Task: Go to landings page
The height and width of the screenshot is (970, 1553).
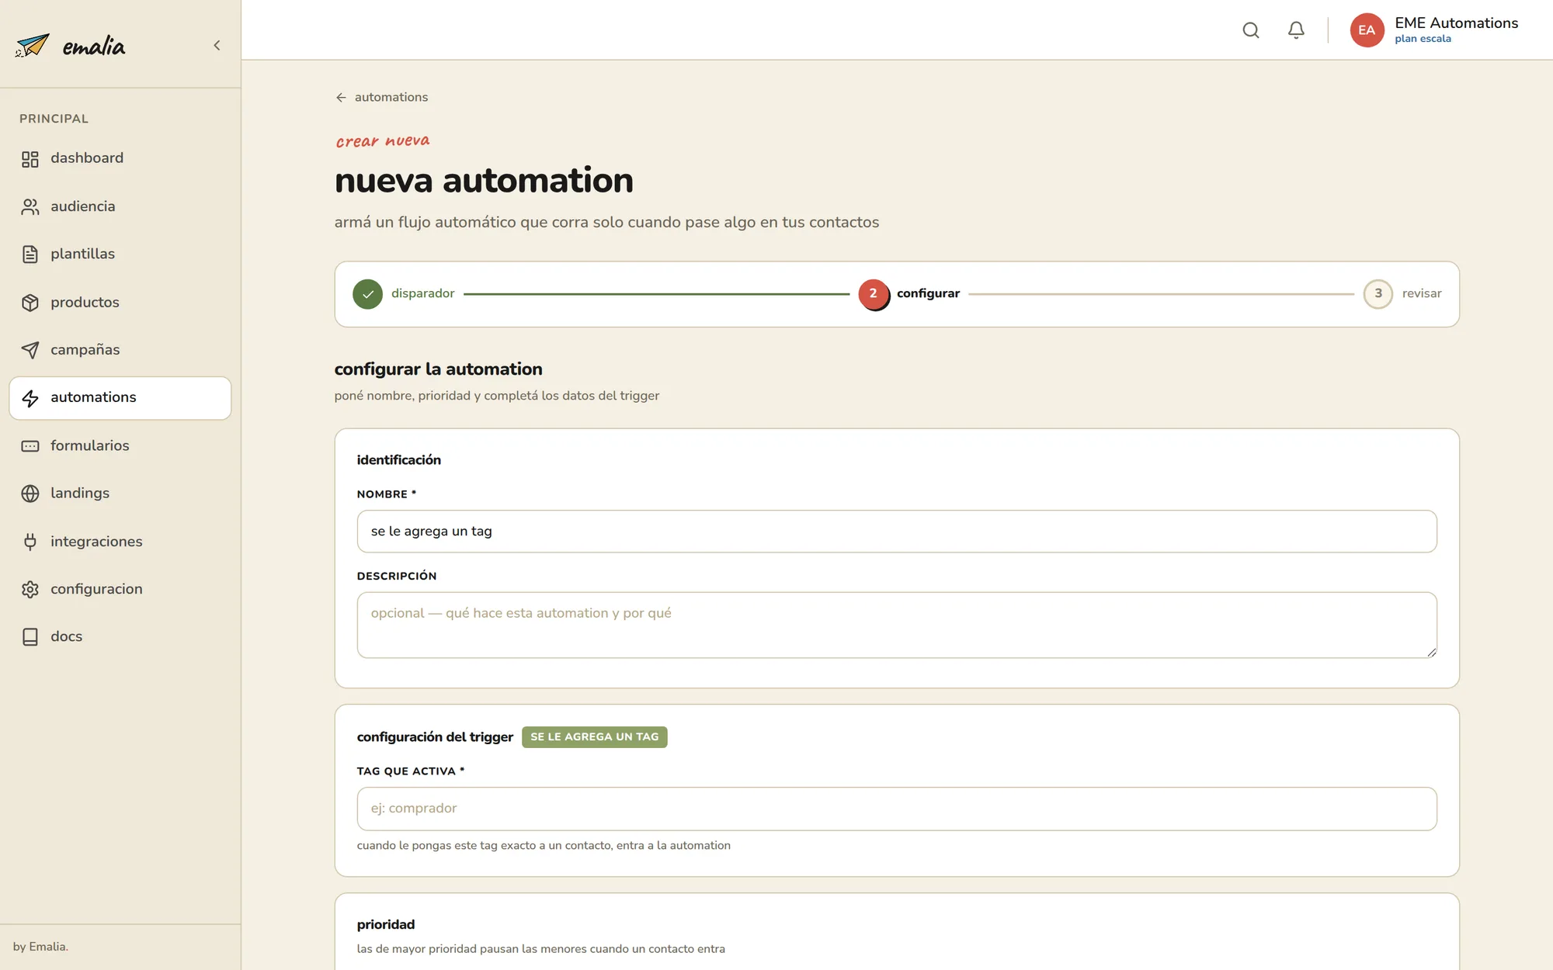Action: point(120,494)
